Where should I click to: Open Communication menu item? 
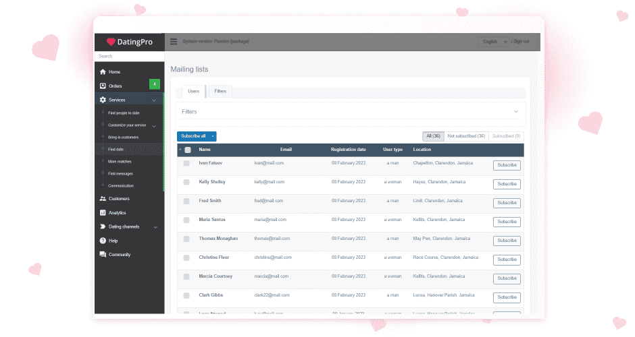pyautogui.click(x=121, y=186)
